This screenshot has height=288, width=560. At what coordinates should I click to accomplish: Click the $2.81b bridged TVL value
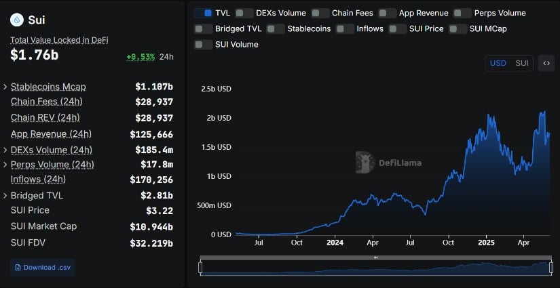pos(157,196)
